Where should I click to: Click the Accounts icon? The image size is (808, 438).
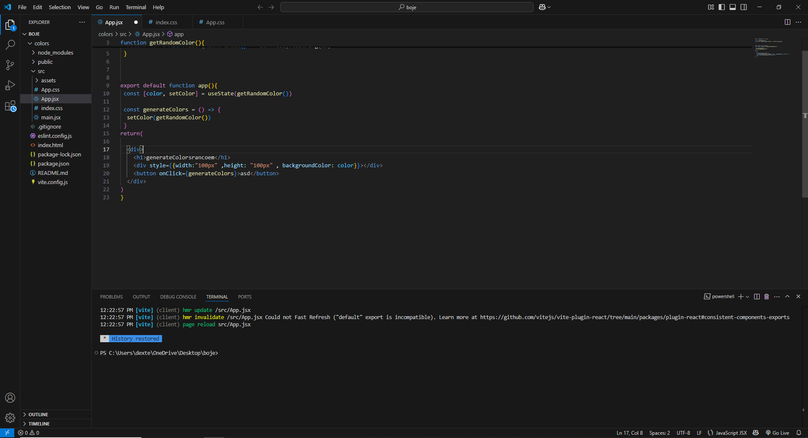[10, 398]
